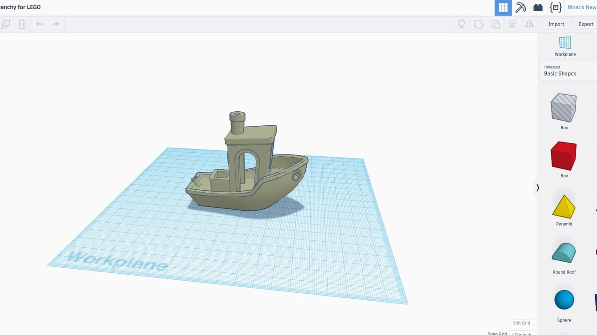This screenshot has height=335, width=597.
Task: Click the Import button
Action: point(556,24)
